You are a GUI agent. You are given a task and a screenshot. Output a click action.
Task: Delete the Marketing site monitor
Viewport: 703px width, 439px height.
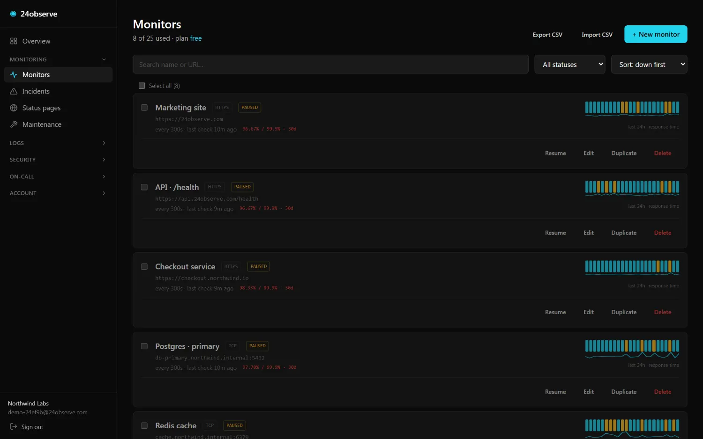[x=663, y=153]
